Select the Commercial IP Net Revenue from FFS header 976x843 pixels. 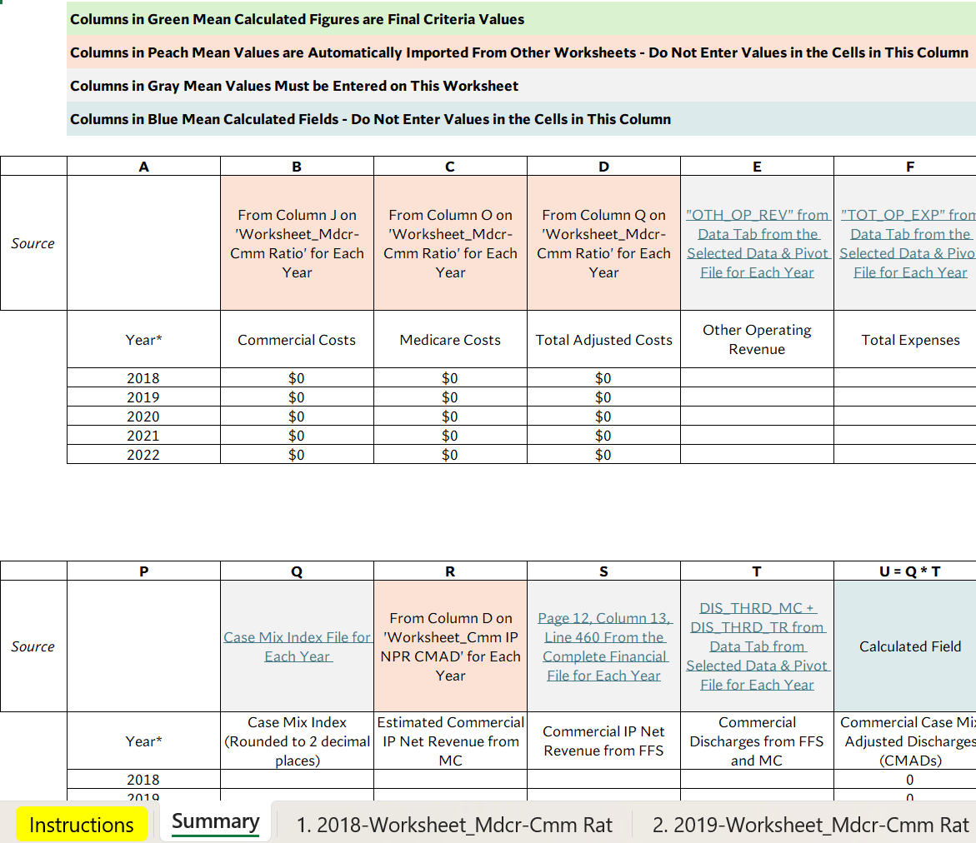[x=603, y=741]
